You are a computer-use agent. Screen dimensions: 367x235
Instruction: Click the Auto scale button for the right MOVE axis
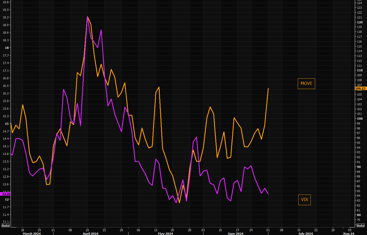(360, 226)
